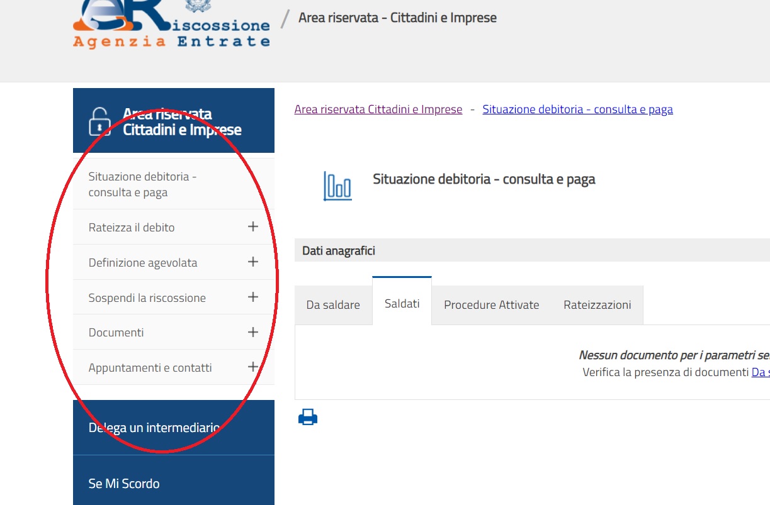Image resolution: width=770 pixels, height=505 pixels.
Task: Follow the Situazione debitoria breadcrumb link
Action: coord(577,109)
